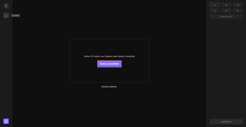This screenshot has height=127, width=246.
Task: Choose the 3x loop option
Action: point(226,5)
